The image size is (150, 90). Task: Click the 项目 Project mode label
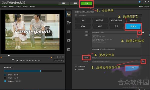[13, 59]
